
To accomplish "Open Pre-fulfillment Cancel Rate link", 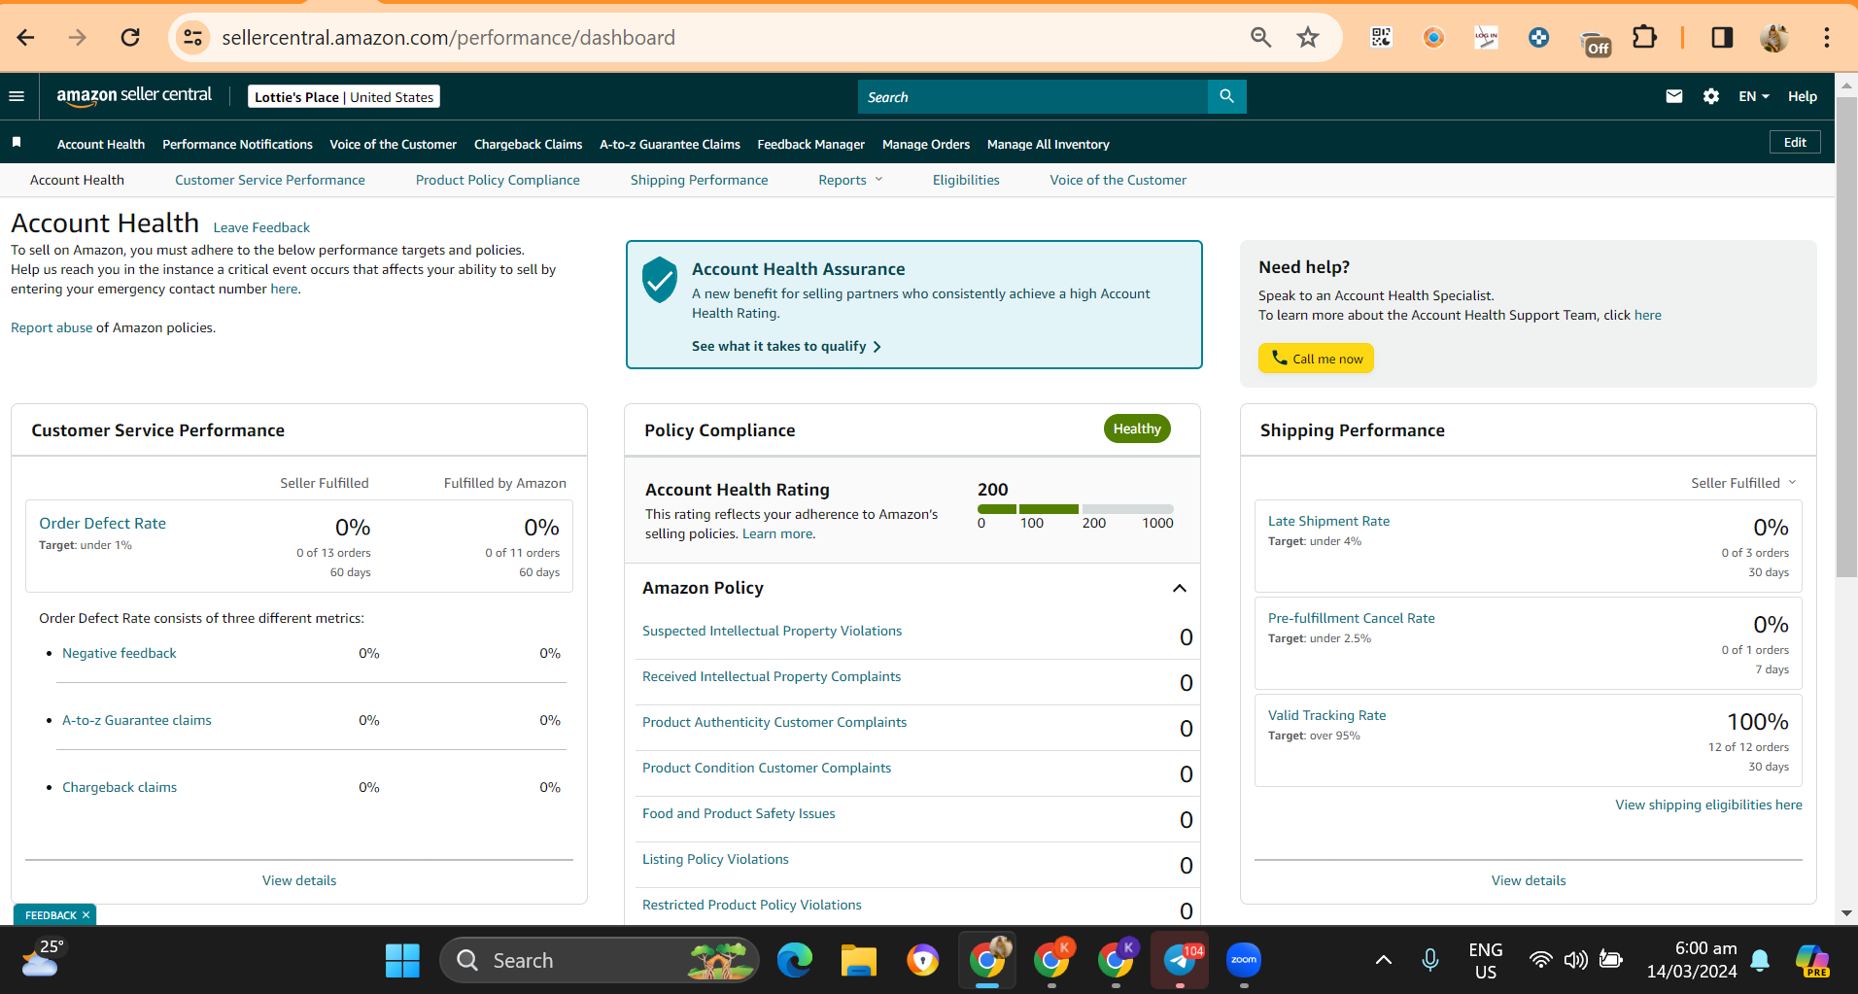I will (1351, 618).
